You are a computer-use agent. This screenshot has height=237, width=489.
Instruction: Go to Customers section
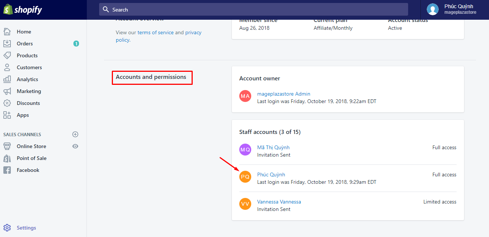pos(29,67)
